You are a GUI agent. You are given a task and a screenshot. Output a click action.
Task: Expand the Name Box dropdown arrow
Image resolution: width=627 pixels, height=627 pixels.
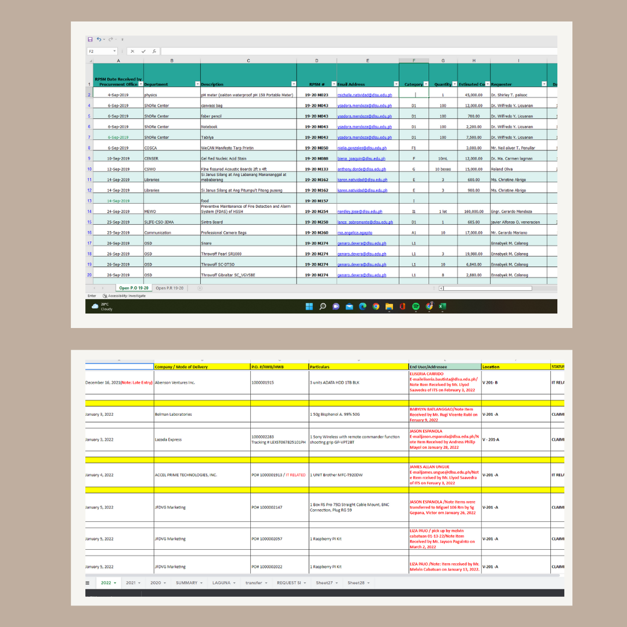click(x=114, y=51)
